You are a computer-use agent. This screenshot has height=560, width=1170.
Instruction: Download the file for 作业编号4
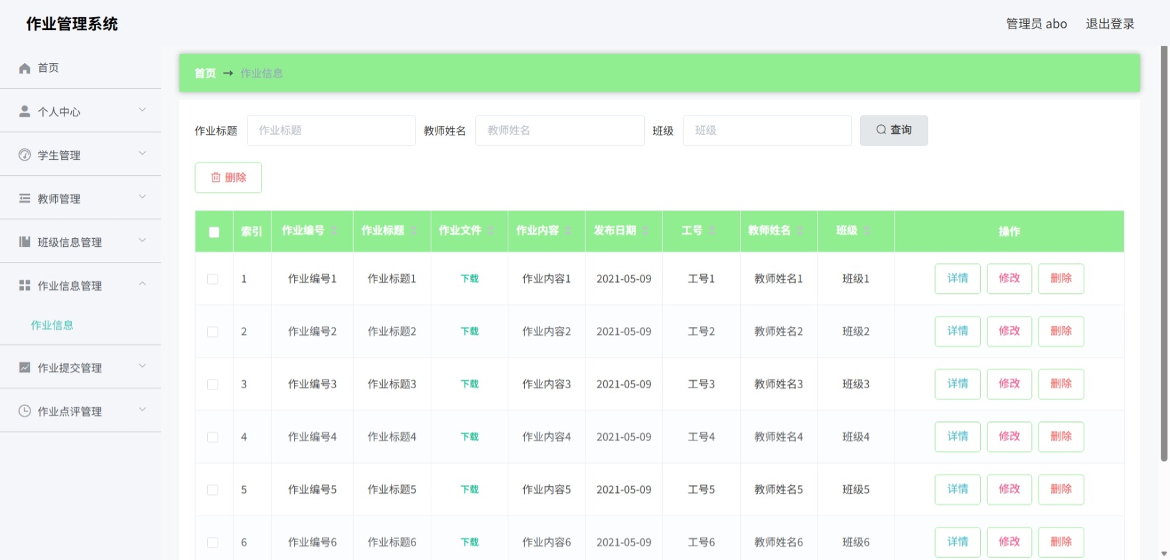469,437
